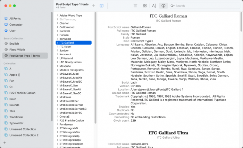Click the Search field

tap(205, 6)
